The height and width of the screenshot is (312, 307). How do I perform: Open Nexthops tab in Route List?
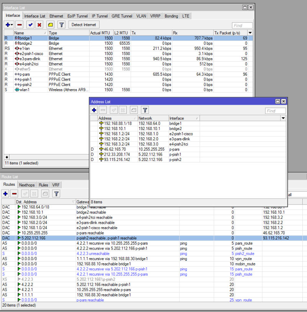pyautogui.click(x=27, y=185)
